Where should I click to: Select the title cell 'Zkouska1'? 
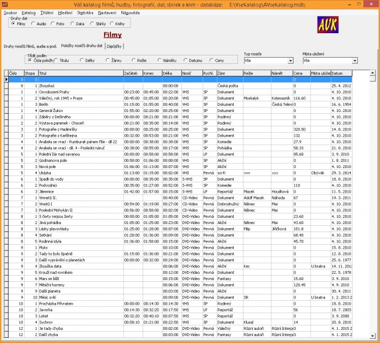coord(81,86)
